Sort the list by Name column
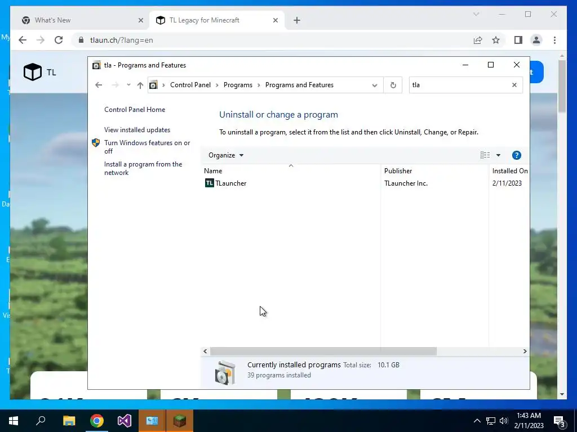The height and width of the screenshot is (432, 577). point(291,171)
